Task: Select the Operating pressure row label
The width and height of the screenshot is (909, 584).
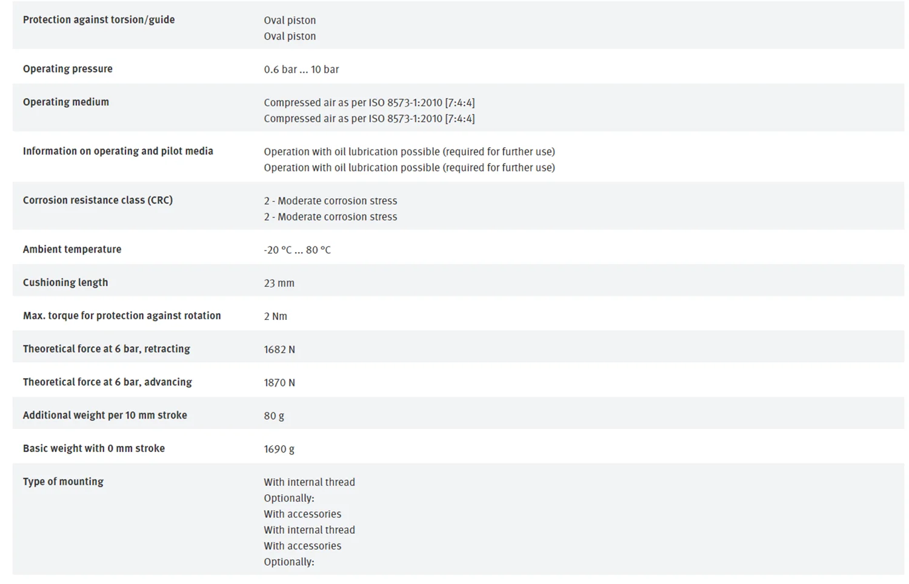Action: click(68, 68)
